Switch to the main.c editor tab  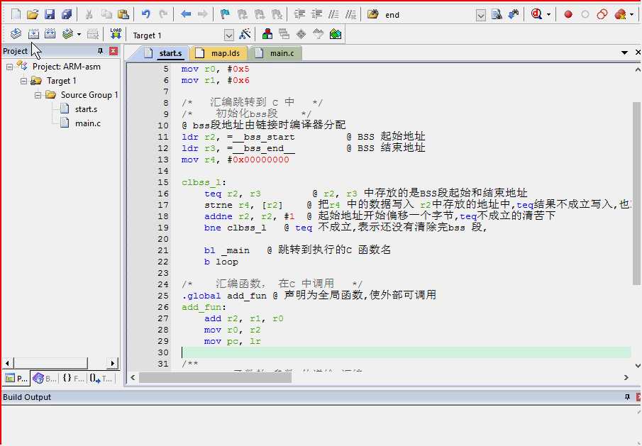click(277, 53)
